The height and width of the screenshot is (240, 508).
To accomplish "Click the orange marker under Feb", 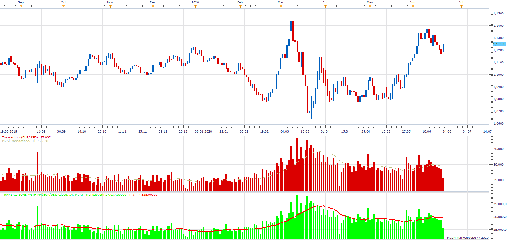I will [240, 6].
